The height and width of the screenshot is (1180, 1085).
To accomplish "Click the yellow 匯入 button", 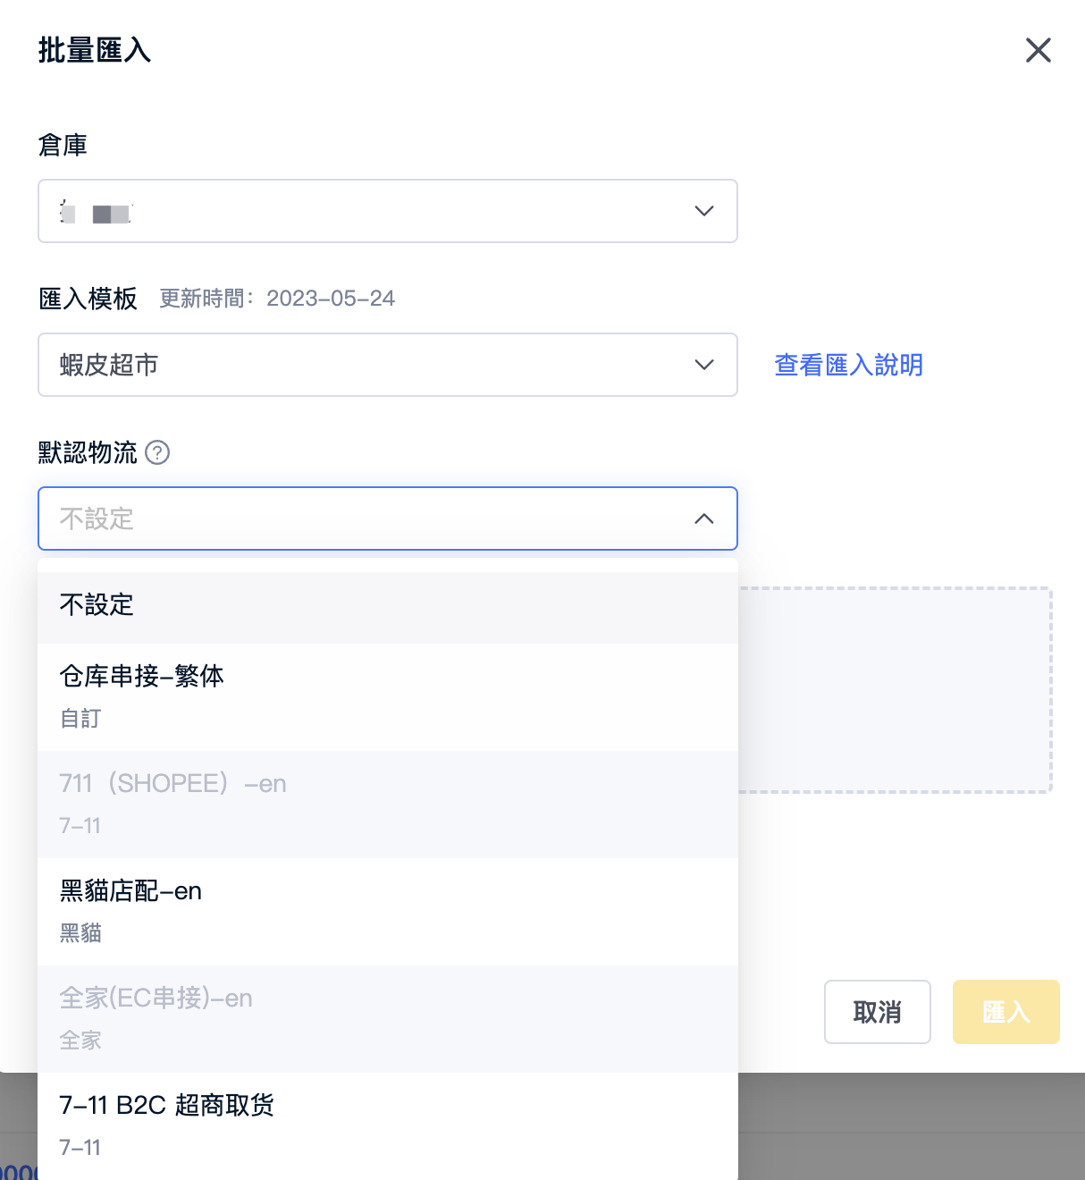I will pyautogui.click(x=1005, y=1012).
